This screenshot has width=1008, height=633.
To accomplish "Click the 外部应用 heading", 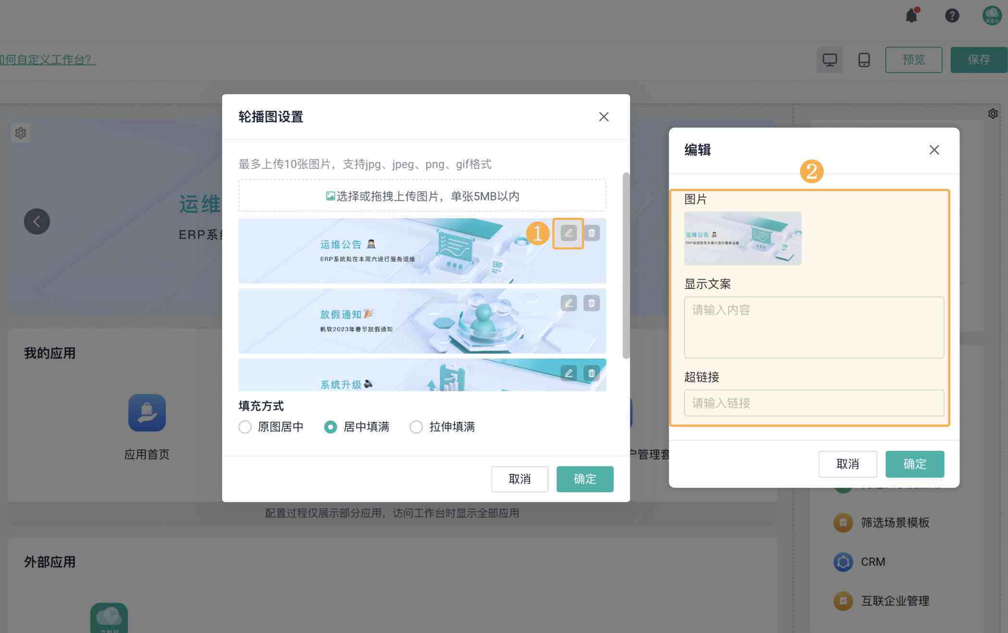I will click(50, 562).
